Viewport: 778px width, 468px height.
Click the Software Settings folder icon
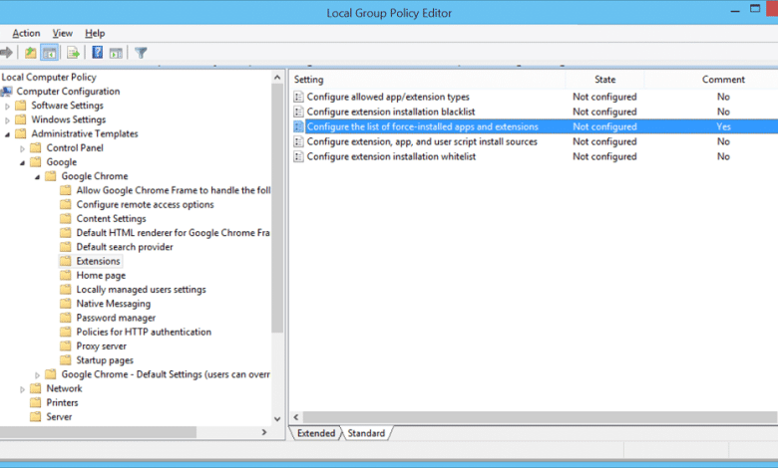pyautogui.click(x=20, y=105)
